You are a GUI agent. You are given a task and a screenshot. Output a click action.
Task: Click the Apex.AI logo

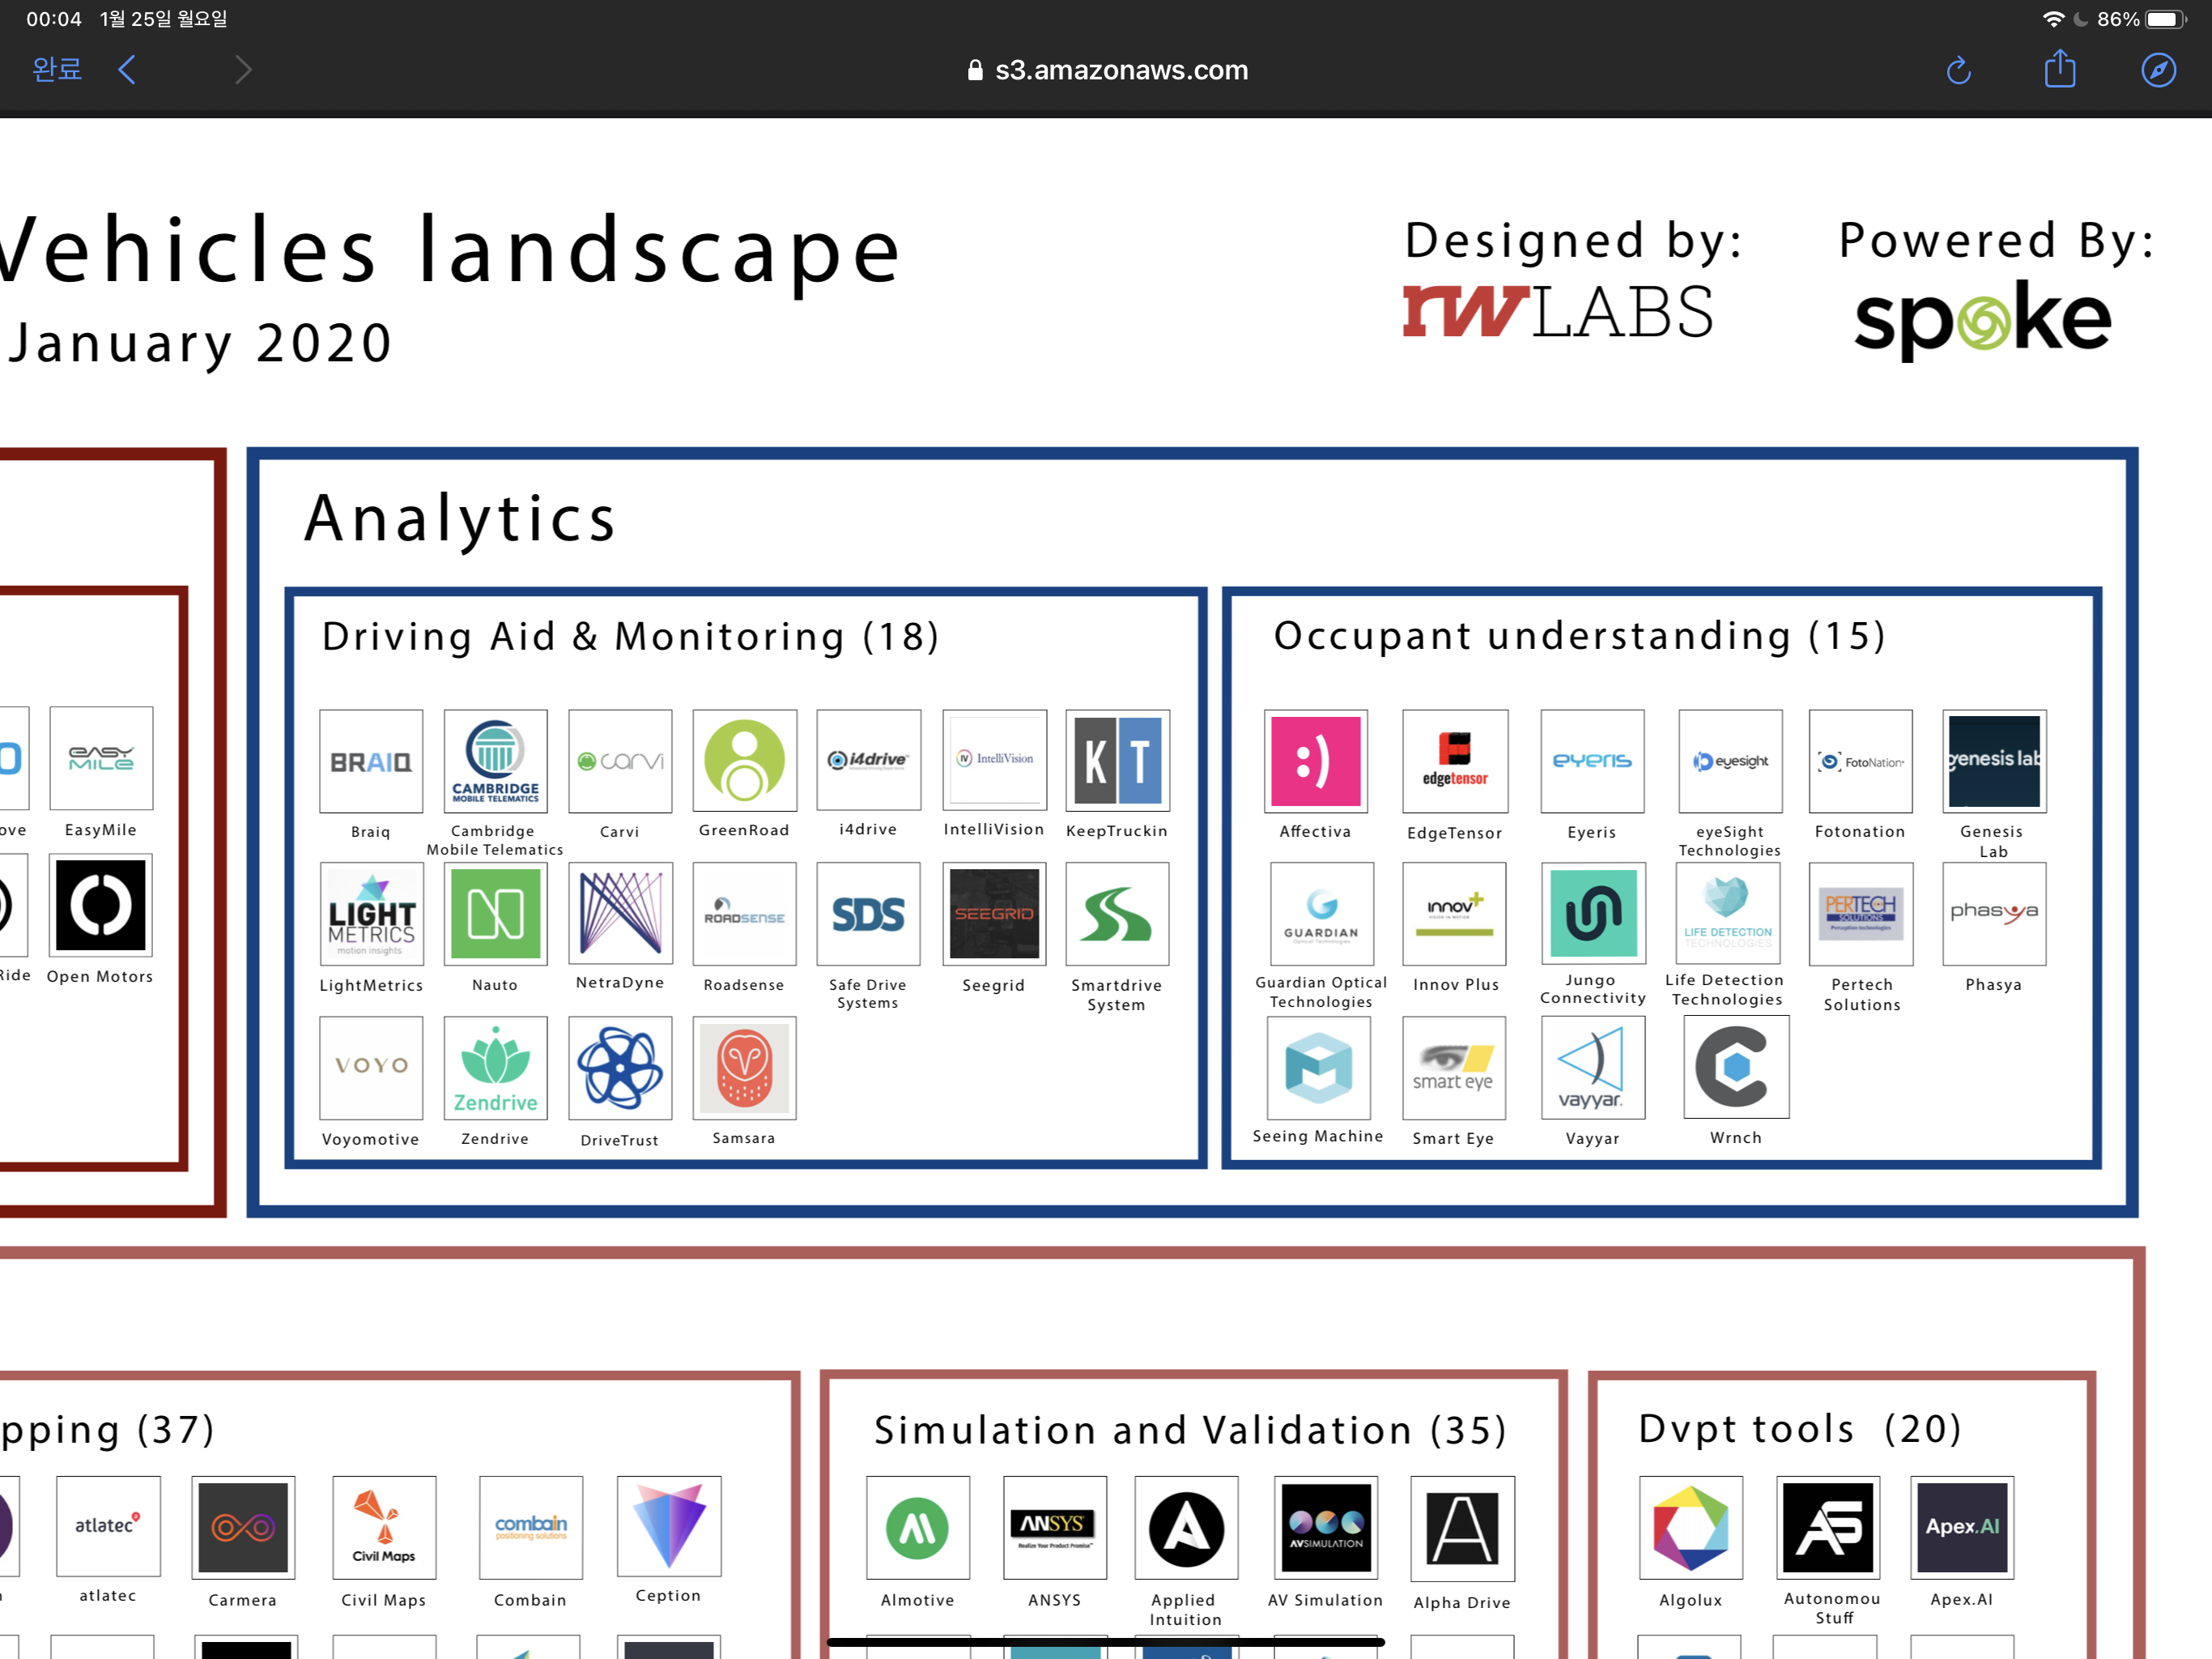tap(1962, 1527)
